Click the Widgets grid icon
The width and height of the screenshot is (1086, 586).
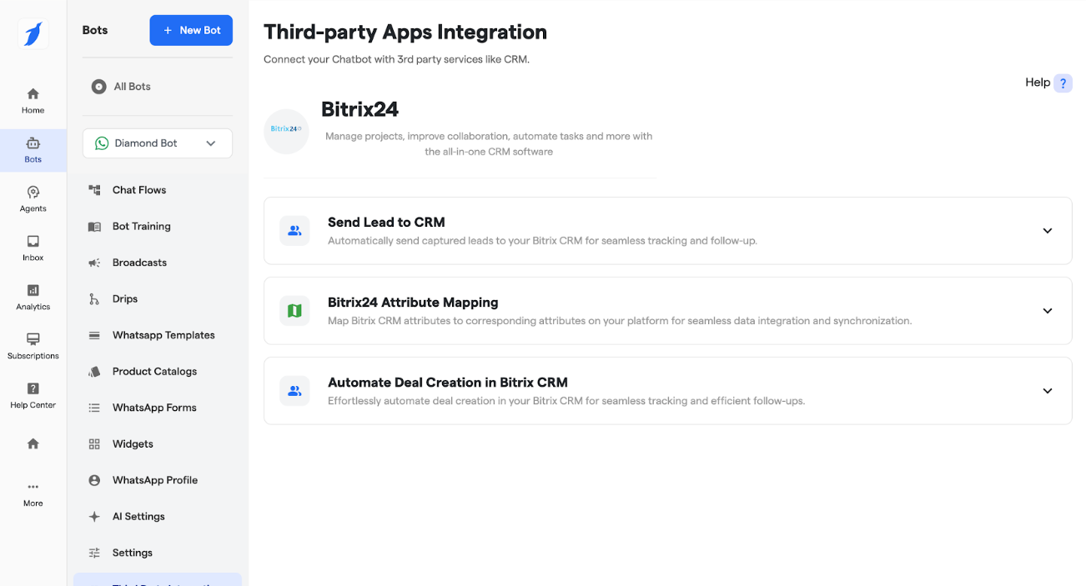94,444
